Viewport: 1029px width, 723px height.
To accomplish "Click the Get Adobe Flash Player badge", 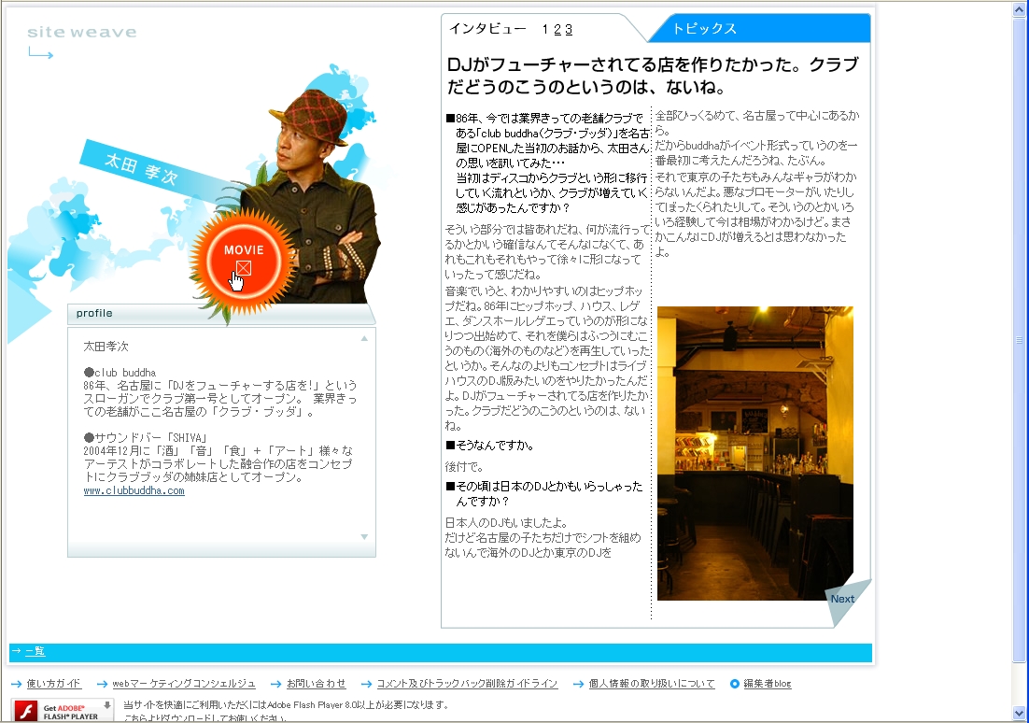I will [x=62, y=711].
